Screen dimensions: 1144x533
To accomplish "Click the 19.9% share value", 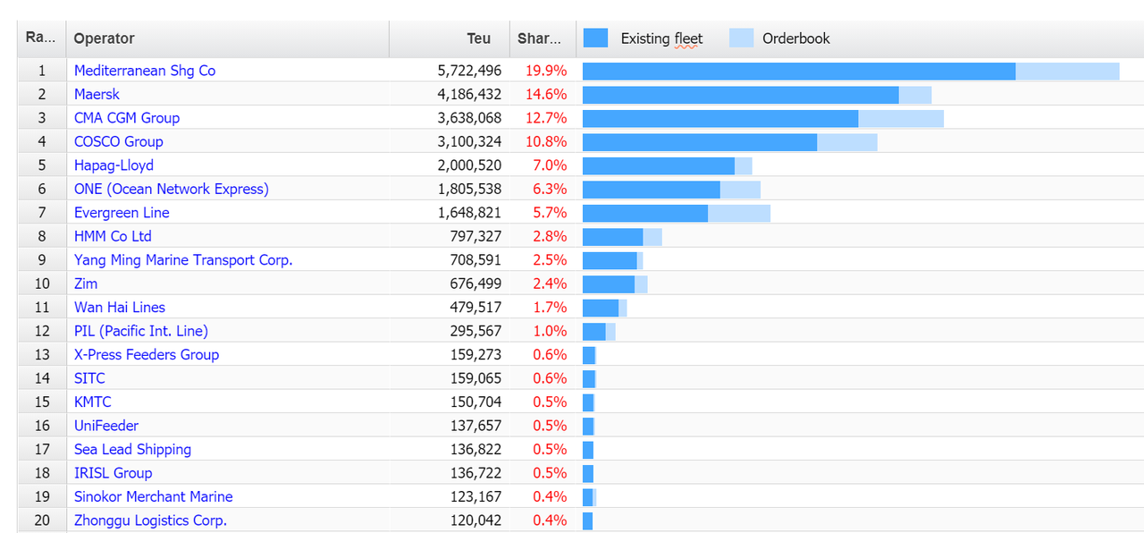I will [546, 71].
